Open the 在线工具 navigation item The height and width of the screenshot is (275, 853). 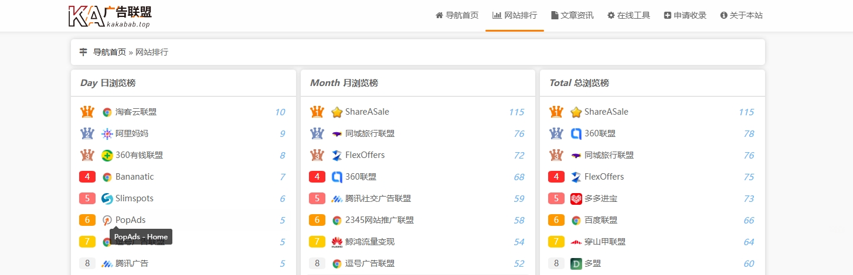628,15
